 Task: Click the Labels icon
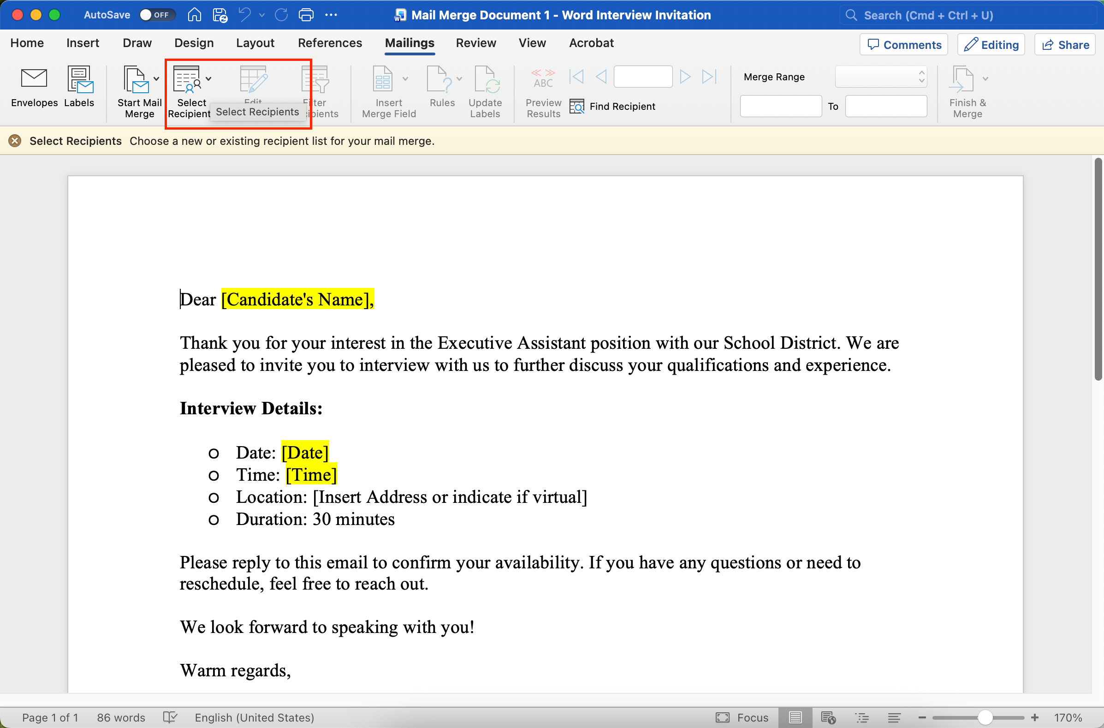79,79
